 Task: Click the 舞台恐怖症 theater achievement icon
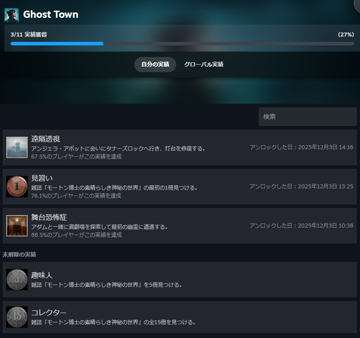pos(17,226)
